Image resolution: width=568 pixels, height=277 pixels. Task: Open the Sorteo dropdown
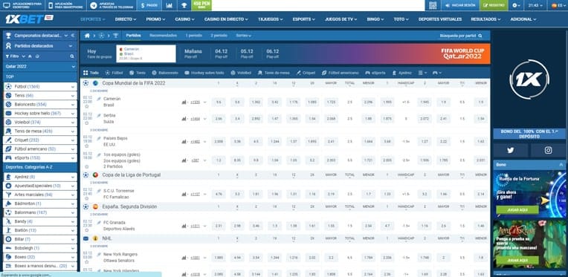coord(243,36)
